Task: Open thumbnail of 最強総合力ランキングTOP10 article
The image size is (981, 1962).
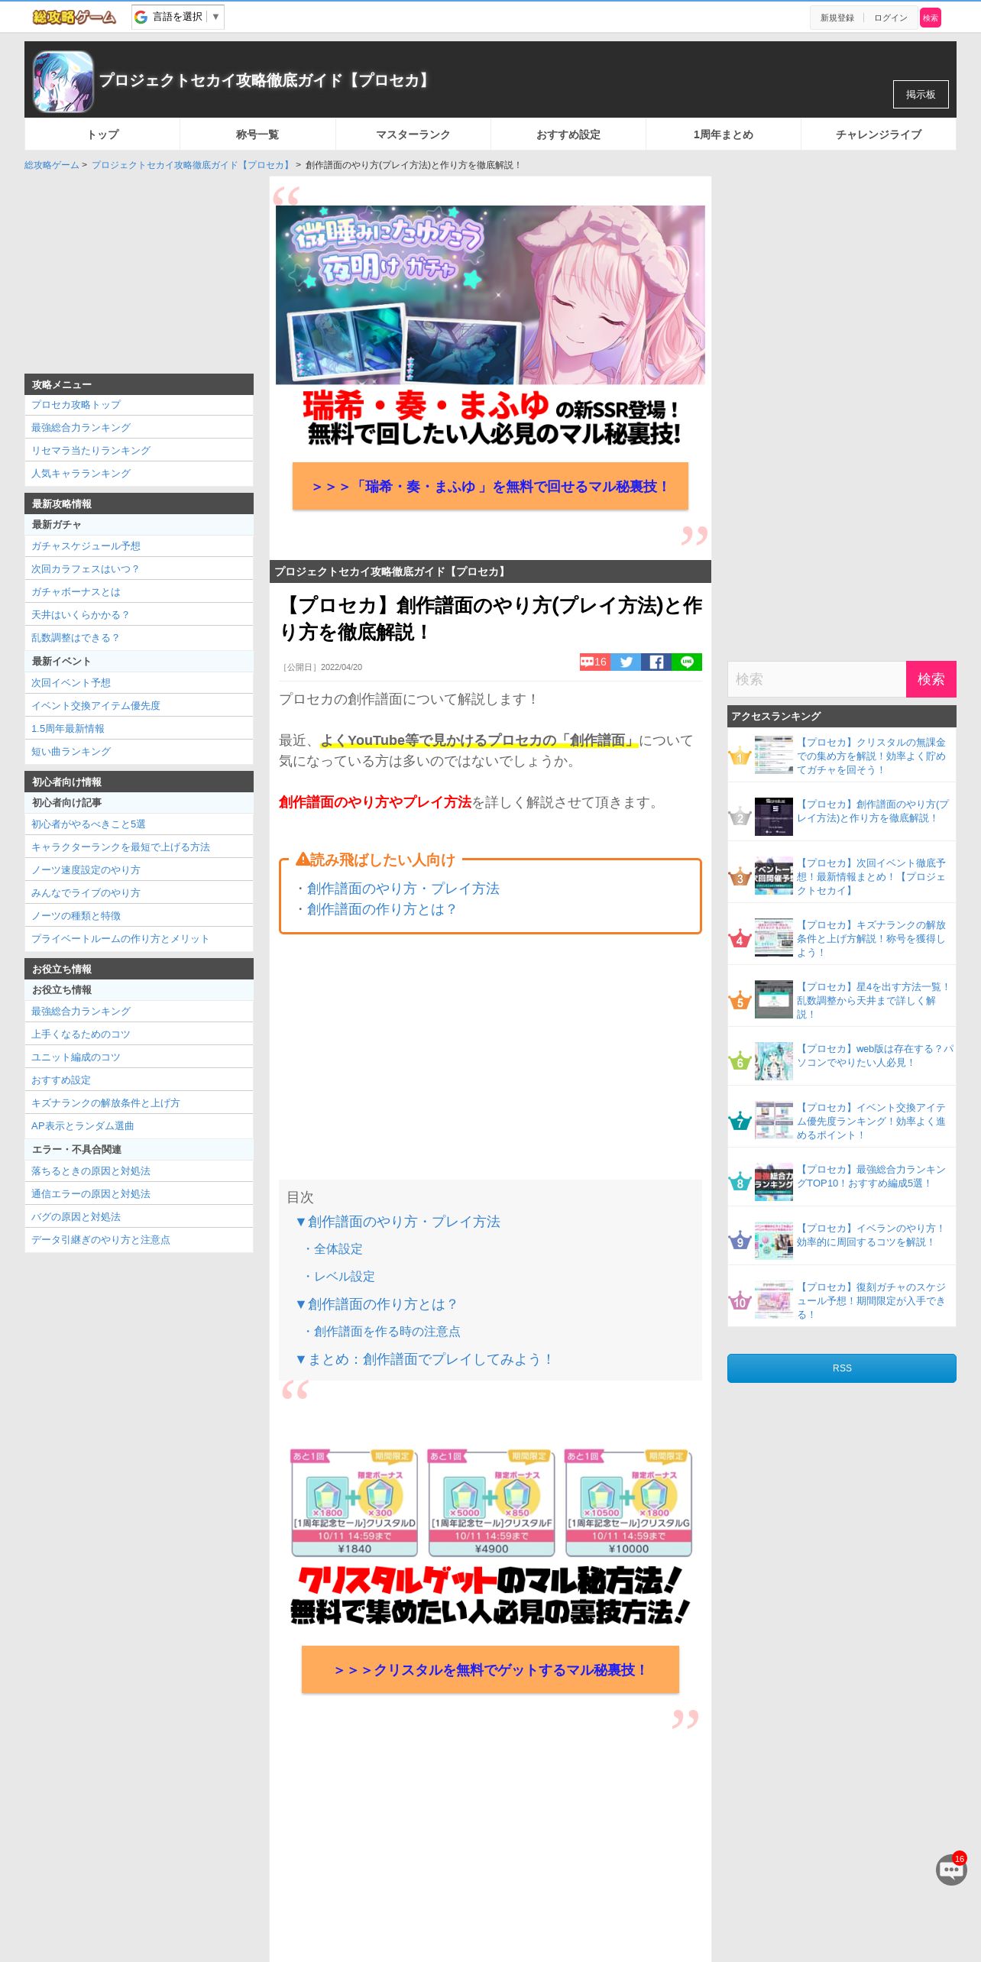Action: tap(774, 1182)
